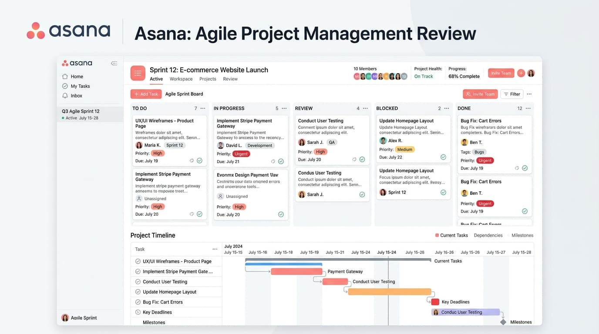Screen dimensions: 599x334
Task: Open My Tasks via its checkmark icon
Action: tap(65, 86)
